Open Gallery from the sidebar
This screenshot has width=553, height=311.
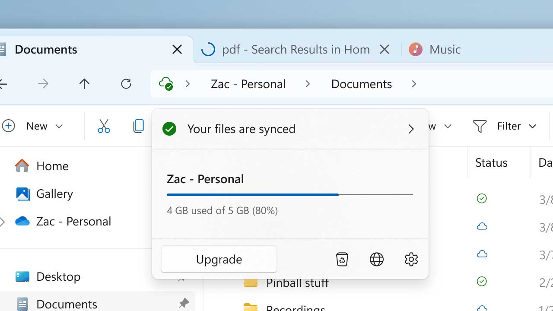[54, 194]
